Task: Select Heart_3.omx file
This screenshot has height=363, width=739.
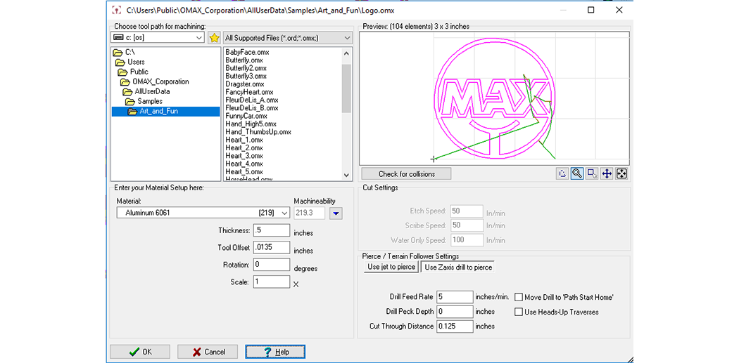Action: tap(244, 156)
